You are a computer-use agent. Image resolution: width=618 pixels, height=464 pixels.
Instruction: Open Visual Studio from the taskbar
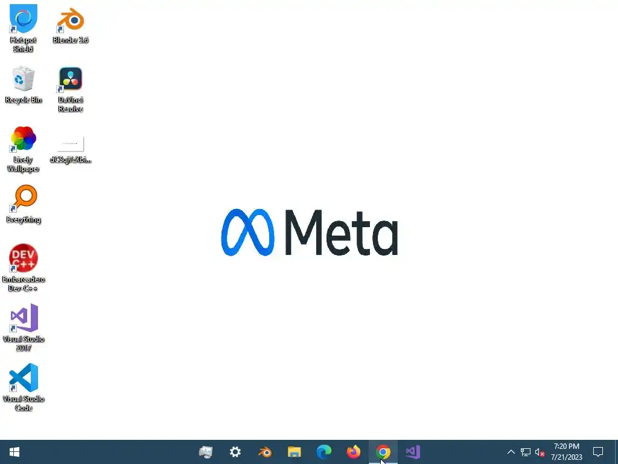[413, 452]
